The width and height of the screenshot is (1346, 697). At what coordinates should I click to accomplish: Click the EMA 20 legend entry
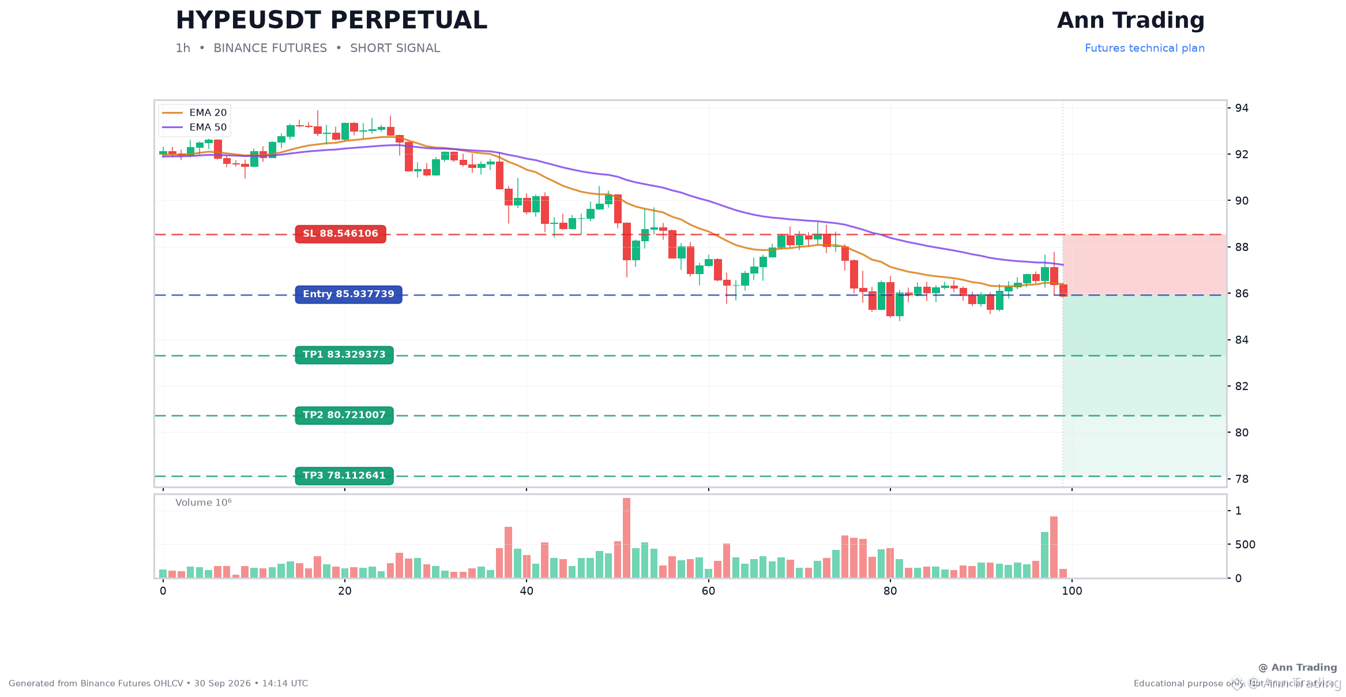[x=195, y=113]
